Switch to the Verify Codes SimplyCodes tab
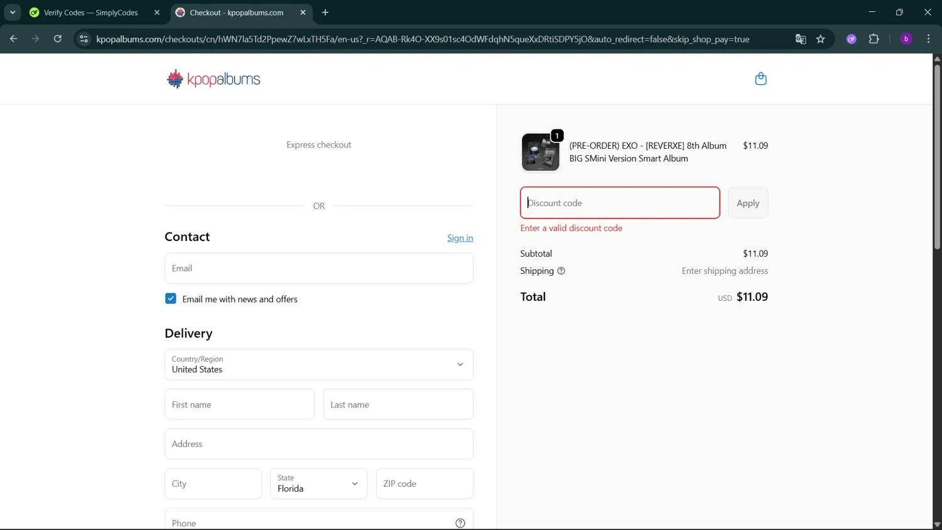Screen dimensions: 942x530 91,13
